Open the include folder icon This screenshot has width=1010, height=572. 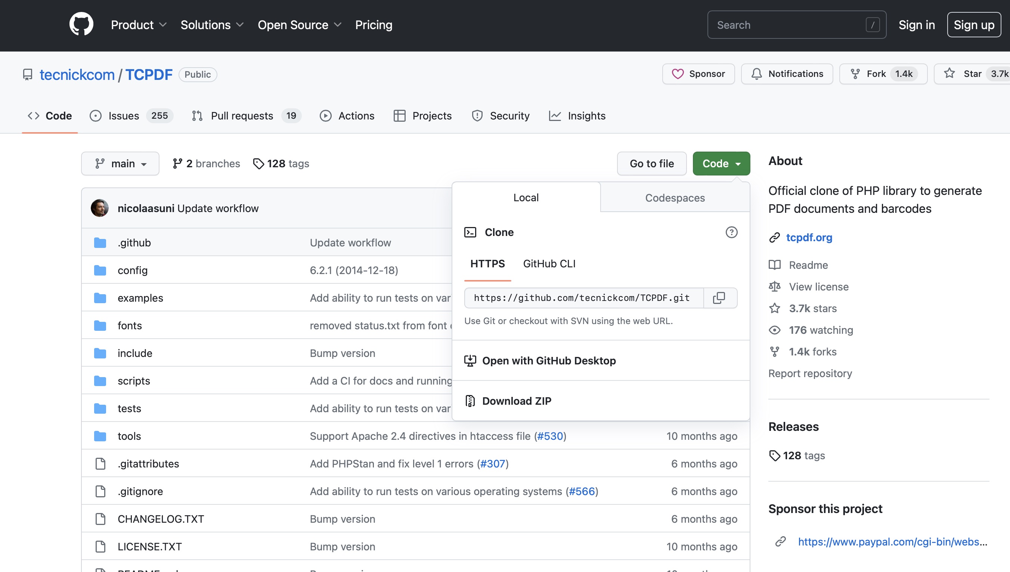click(x=100, y=353)
